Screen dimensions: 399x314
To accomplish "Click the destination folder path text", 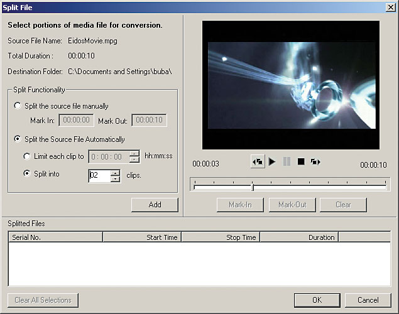I will click(120, 72).
